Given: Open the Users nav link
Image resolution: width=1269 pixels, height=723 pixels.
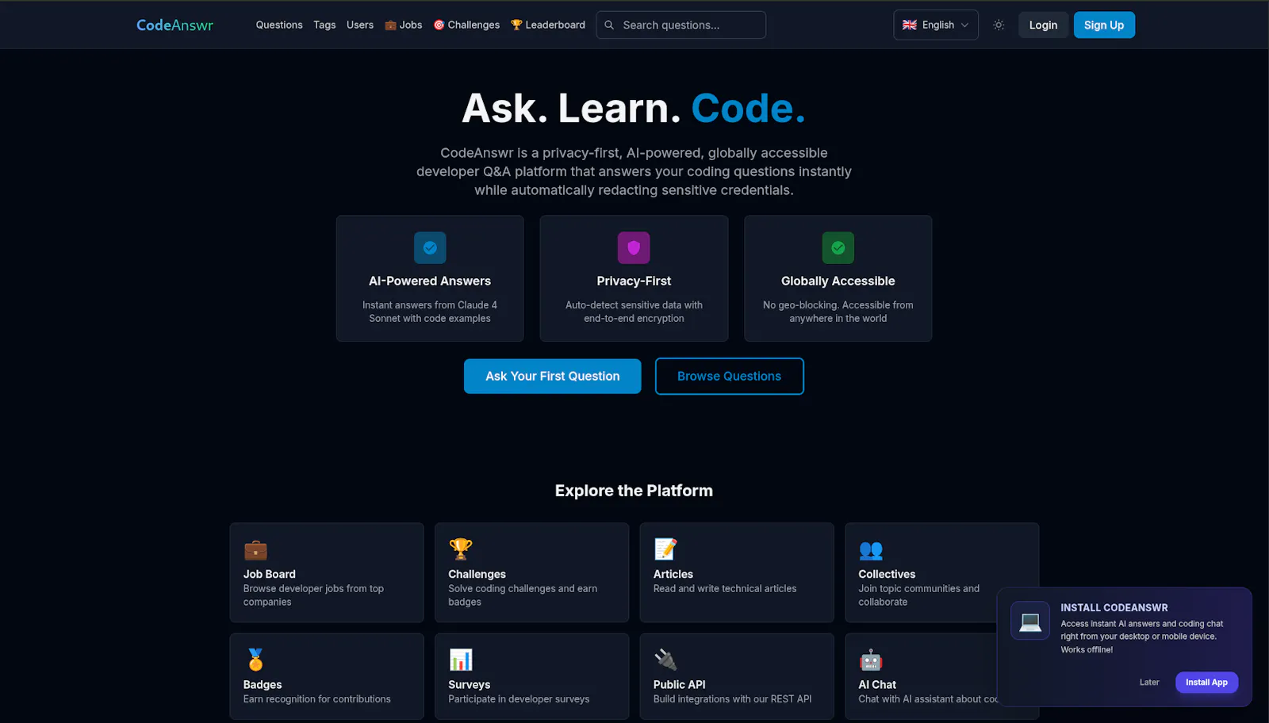Looking at the screenshot, I should click(360, 25).
